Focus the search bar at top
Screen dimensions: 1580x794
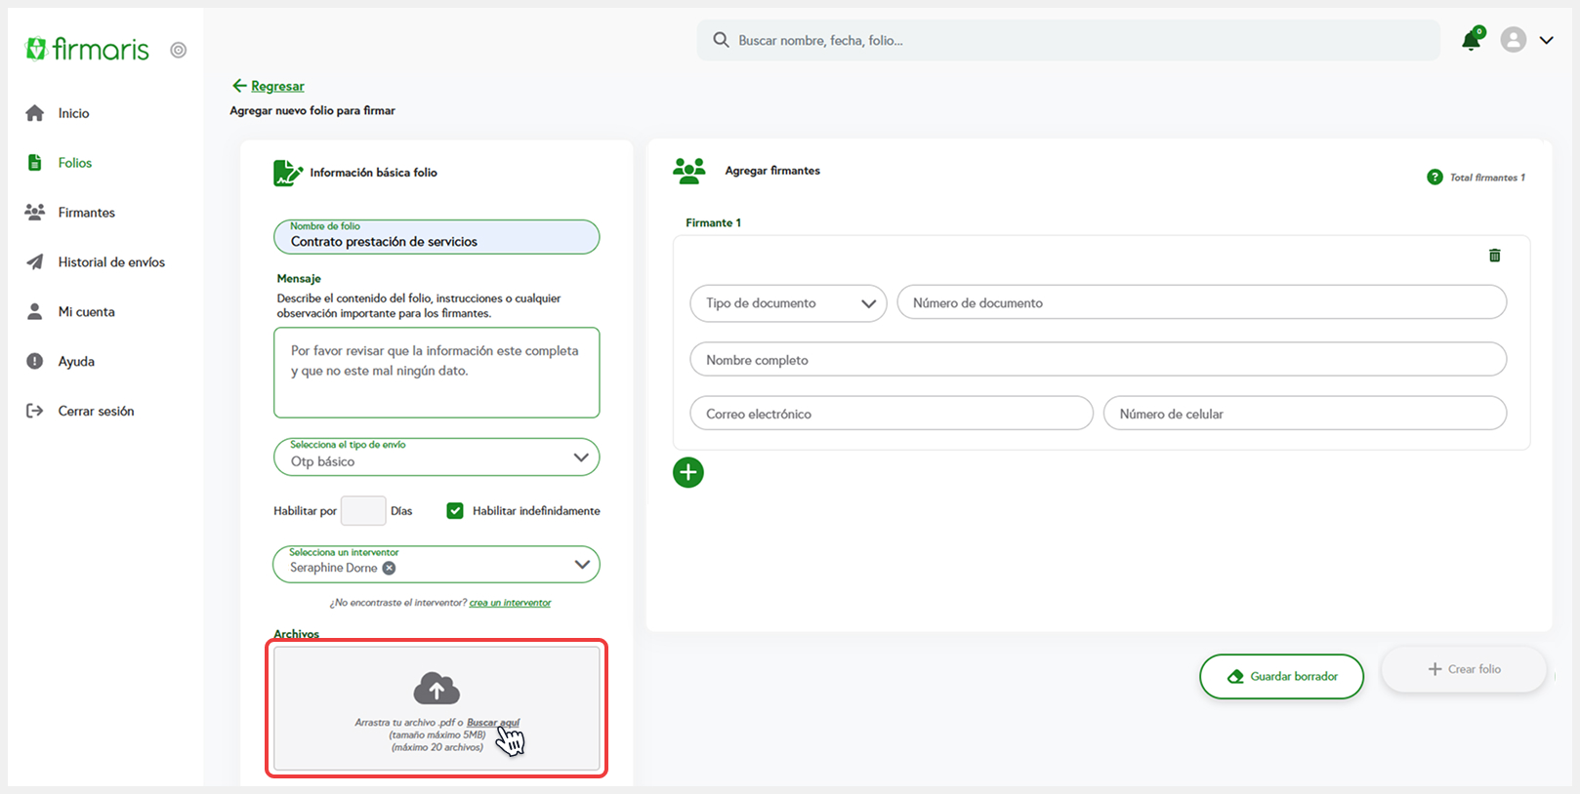[1068, 41]
